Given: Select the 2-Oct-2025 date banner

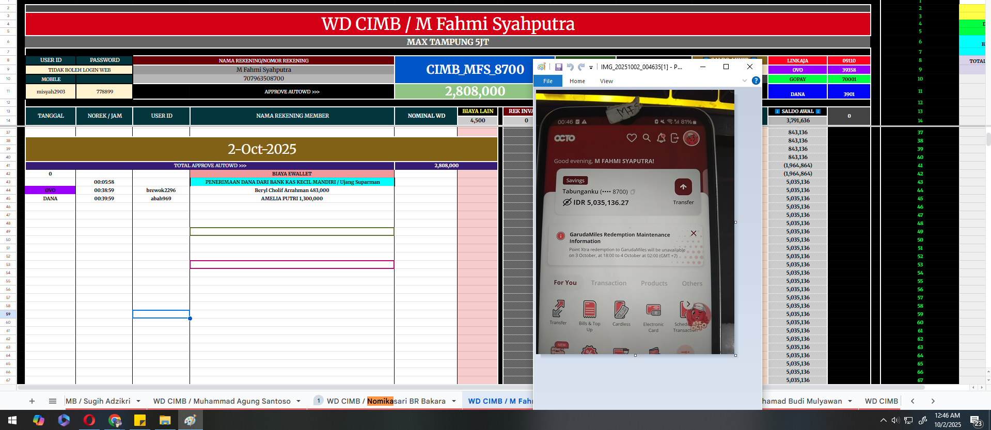Looking at the screenshot, I should (262, 149).
